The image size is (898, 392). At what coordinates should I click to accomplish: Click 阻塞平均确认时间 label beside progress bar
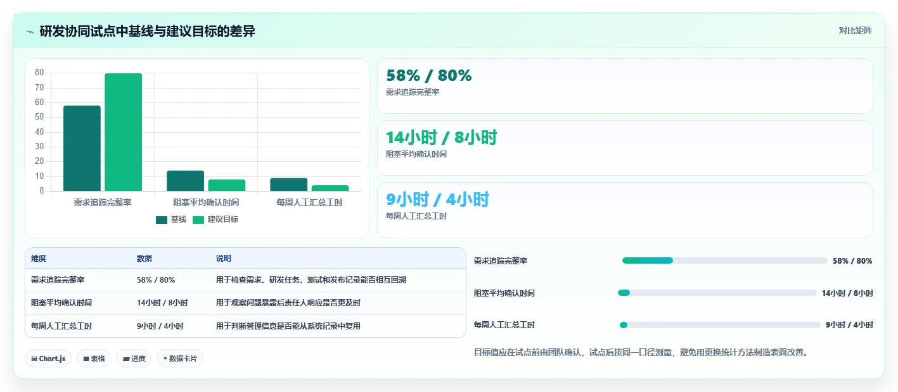[504, 293]
